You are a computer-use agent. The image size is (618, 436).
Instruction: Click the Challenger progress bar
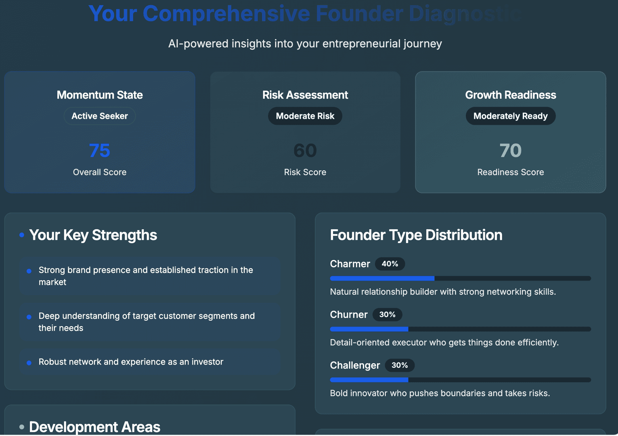coord(460,380)
